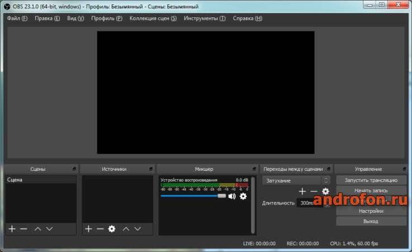Remove source using minus icon in Источники
Screen dimensions: 412x252
(100, 229)
